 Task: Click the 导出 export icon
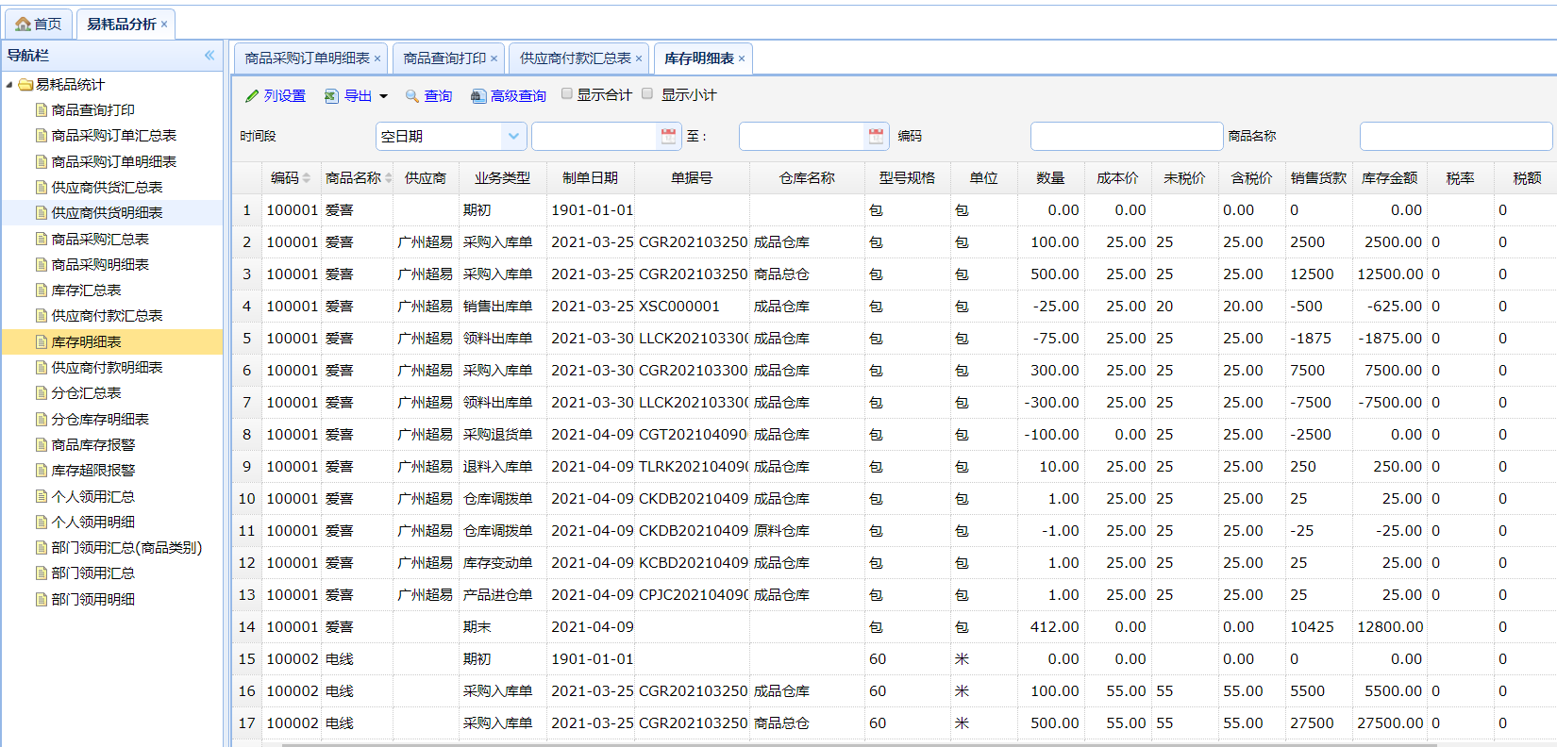pos(331,96)
